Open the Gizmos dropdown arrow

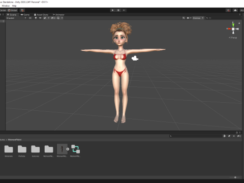coord(202,18)
